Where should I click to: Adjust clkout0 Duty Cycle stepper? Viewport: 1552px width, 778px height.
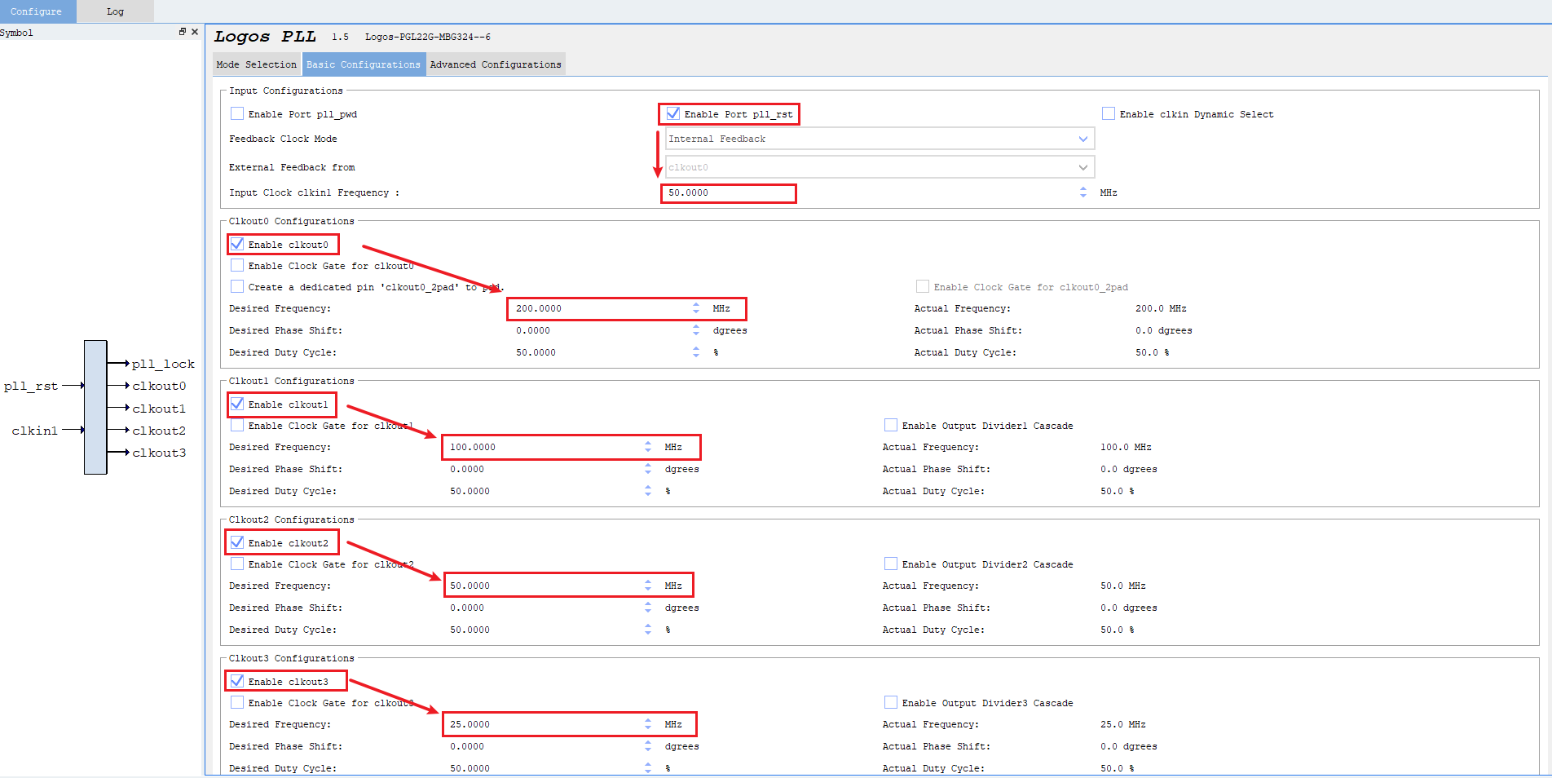tap(696, 352)
